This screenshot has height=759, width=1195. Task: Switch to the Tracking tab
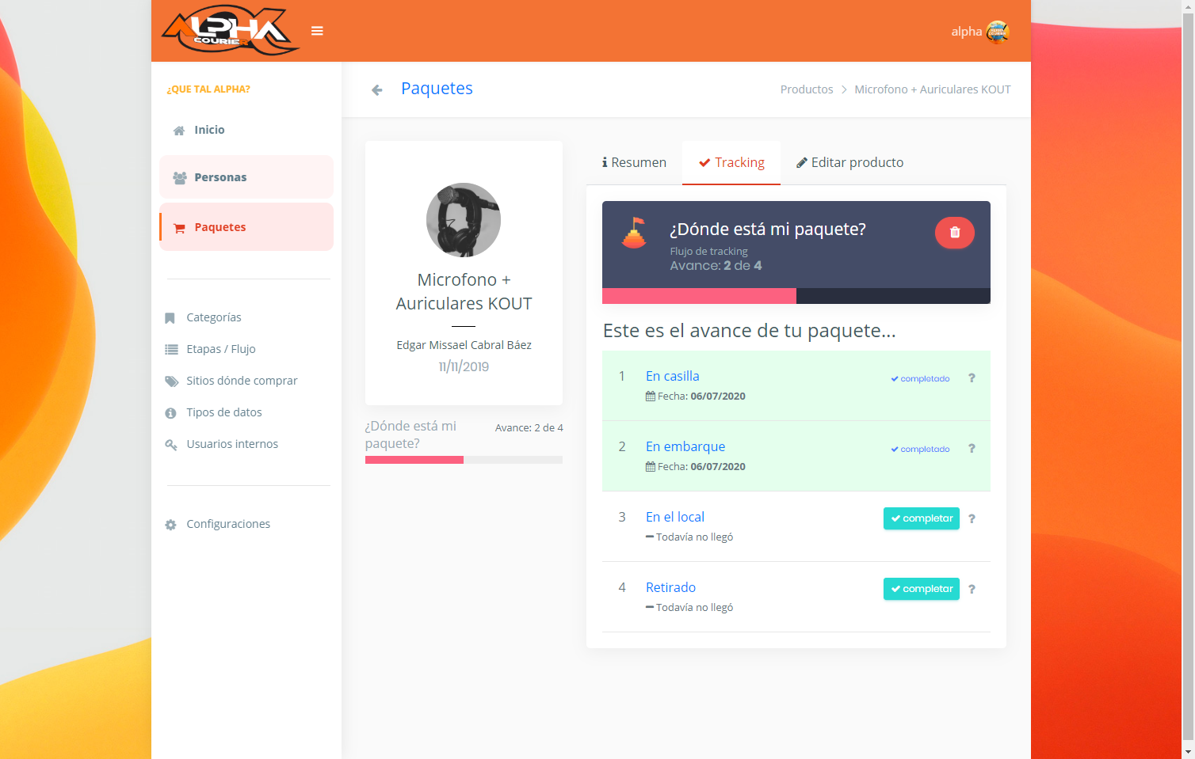[731, 162]
